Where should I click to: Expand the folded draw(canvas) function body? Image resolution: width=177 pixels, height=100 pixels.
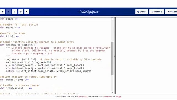(30, 88)
